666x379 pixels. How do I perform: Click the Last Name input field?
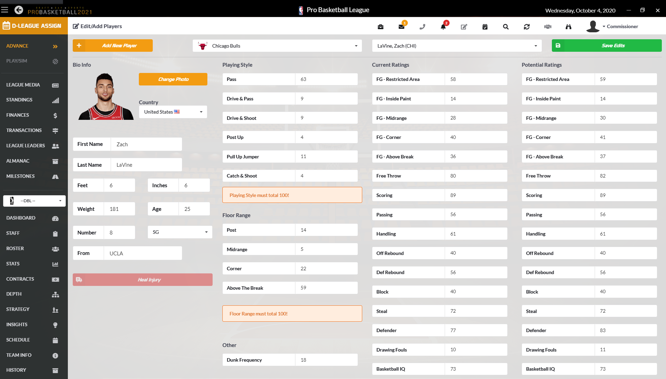(x=146, y=165)
